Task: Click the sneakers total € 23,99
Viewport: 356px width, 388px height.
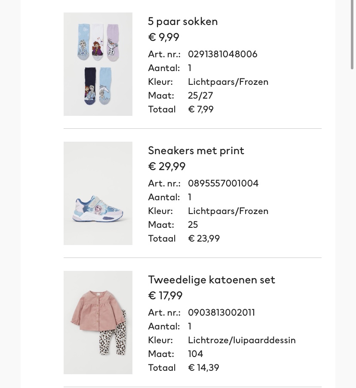Action: (x=204, y=239)
